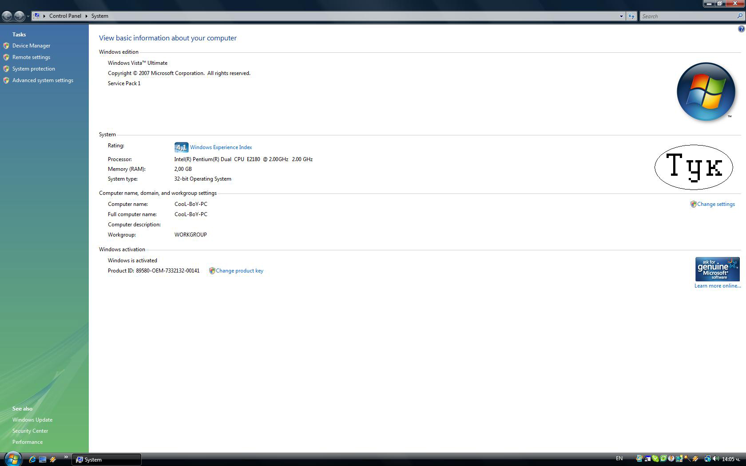The image size is (746, 466).
Task: Click the lightning bolt disc tray icon
Action: click(671, 458)
